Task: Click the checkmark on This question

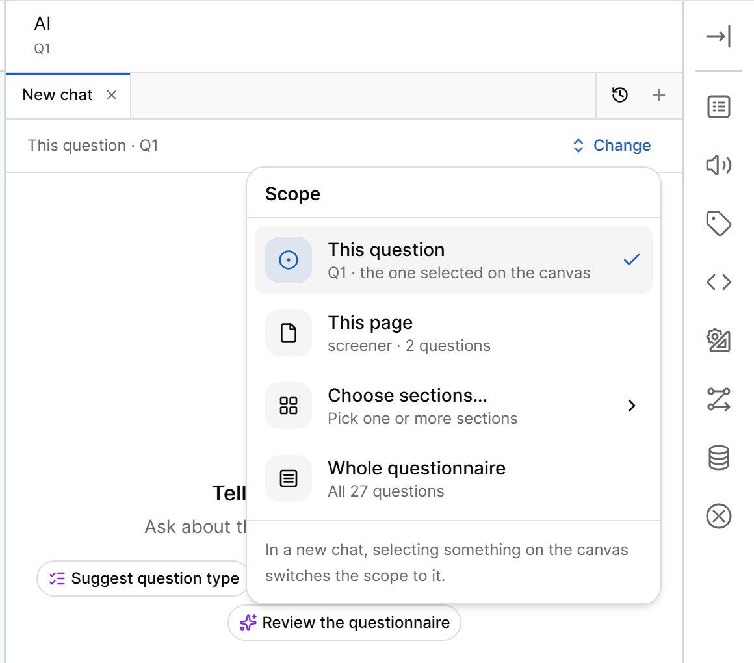Action: tap(631, 259)
